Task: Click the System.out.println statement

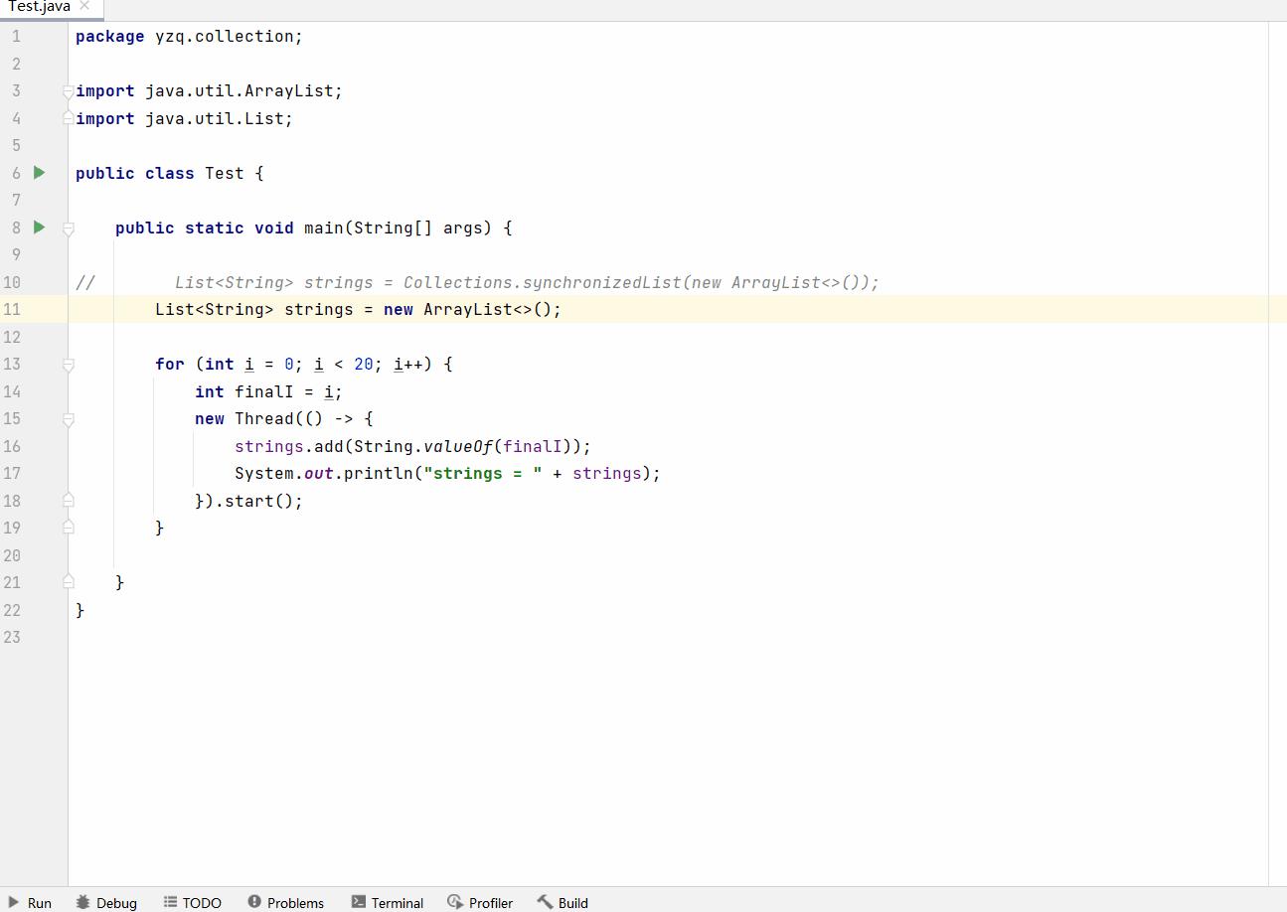Action: pyautogui.click(x=447, y=473)
